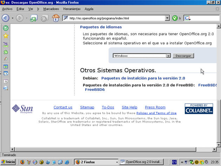
Task: Open the Extensions puzzle piece sidebar icon
Action: [x=6, y=52]
